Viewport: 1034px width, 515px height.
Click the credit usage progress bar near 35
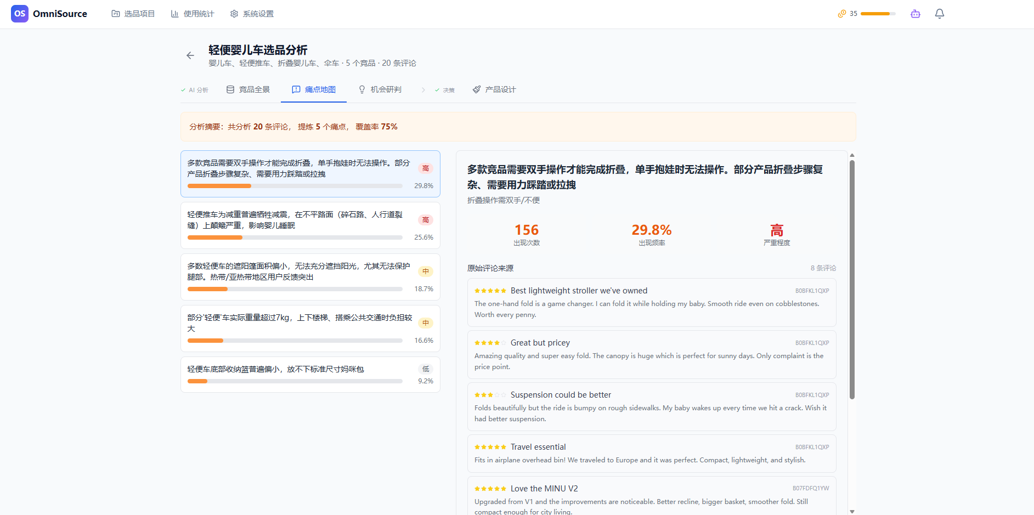pos(877,13)
